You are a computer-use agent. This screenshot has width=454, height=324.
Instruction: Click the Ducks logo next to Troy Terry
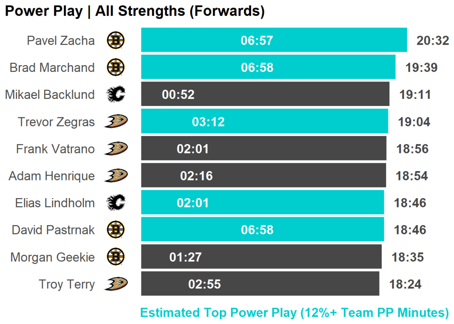(x=116, y=284)
